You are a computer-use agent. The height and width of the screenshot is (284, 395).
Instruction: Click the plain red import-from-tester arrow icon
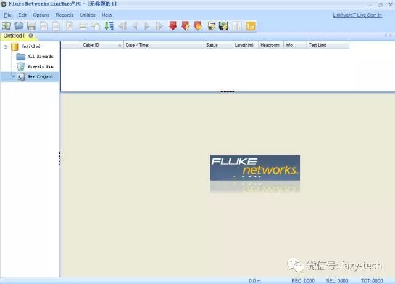tap(173, 26)
